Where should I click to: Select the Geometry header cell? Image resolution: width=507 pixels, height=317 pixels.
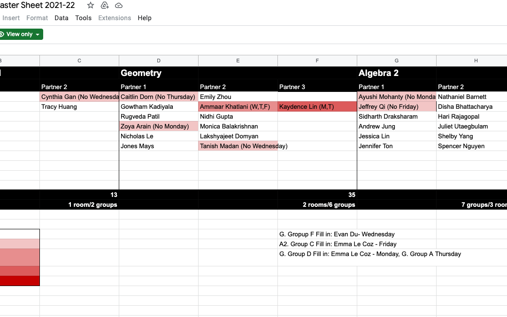tap(159, 73)
